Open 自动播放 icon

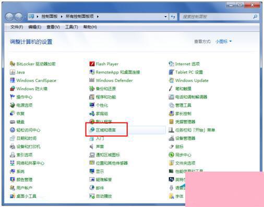click(92, 196)
